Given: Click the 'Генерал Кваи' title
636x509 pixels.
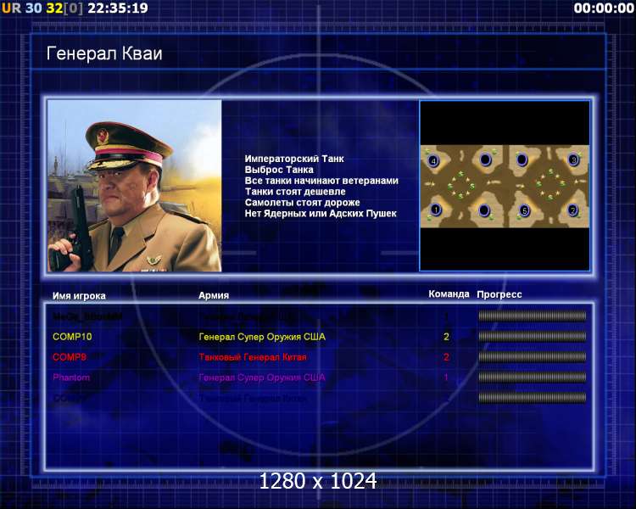Looking at the screenshot, I should pyautogui.click(x=104, y=53).
